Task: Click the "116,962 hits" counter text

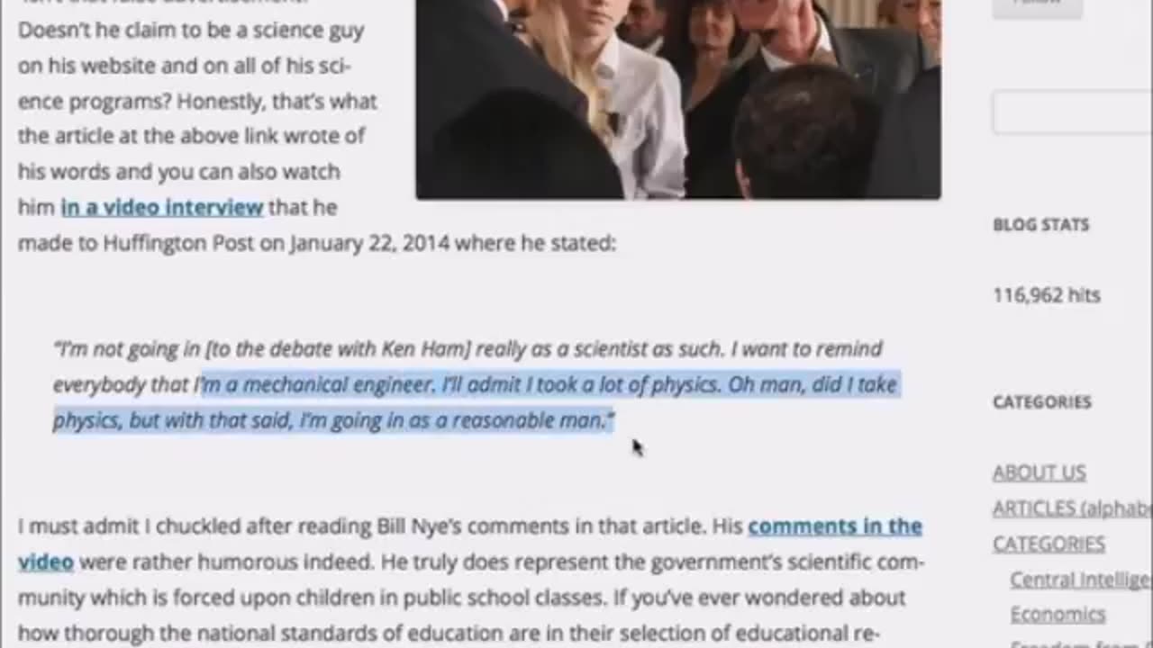Action: click(x=1046, y=295)
